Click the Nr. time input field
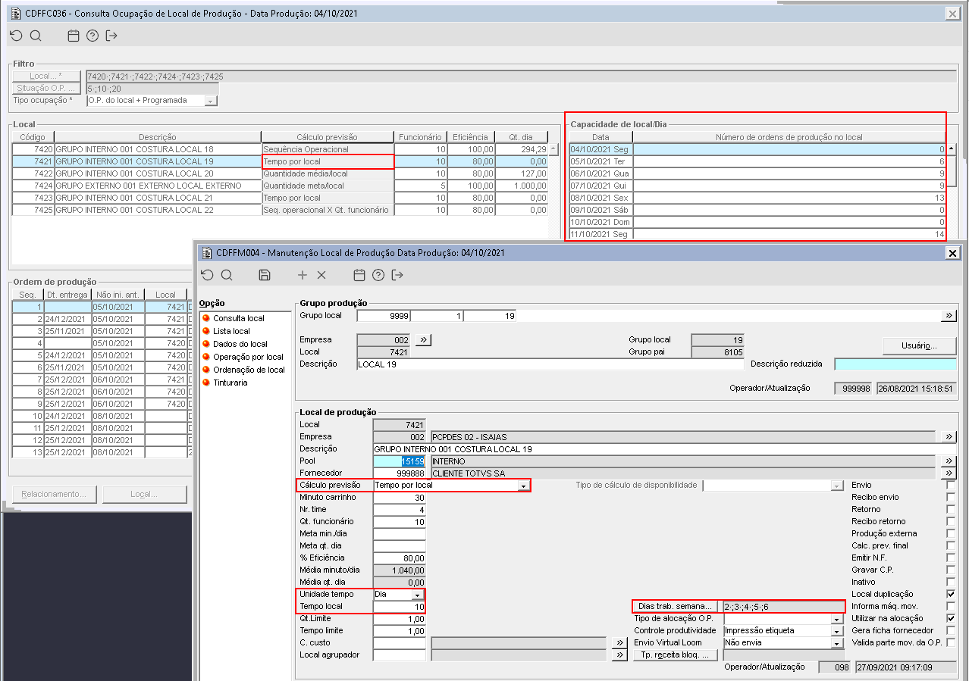 pos(400,510)
